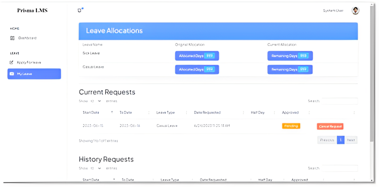Screen dimensions: 379x187
Task: Select the My Leave menu item
Action: click(x=34, y=74)
